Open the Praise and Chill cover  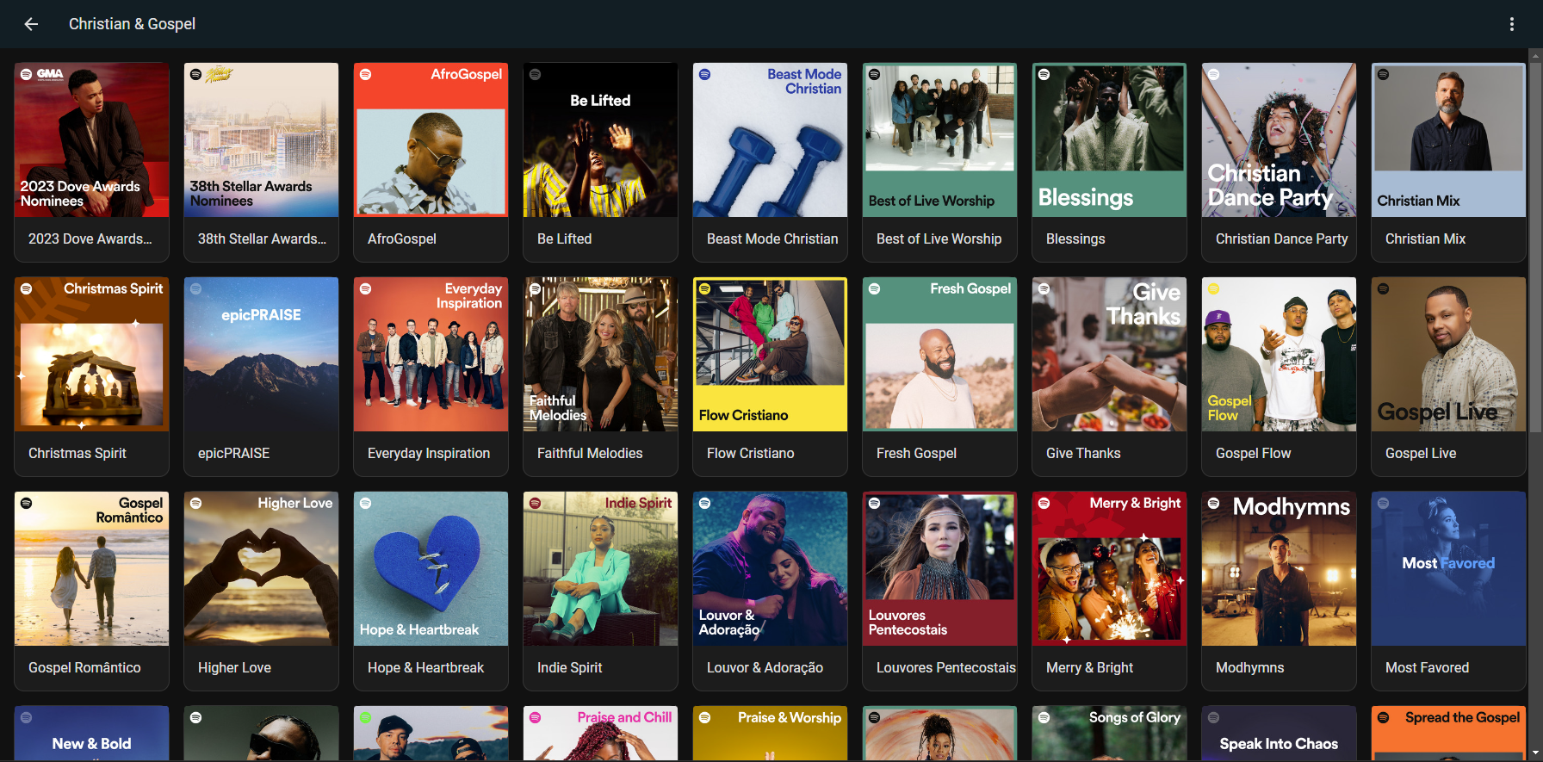point(600,734)
